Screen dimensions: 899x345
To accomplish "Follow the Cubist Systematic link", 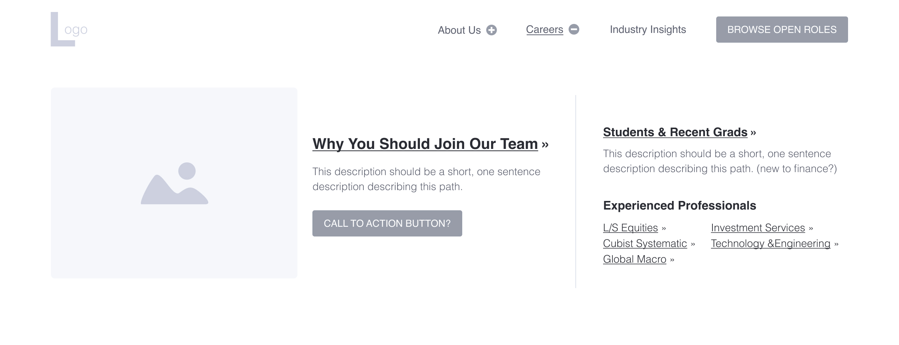I will 644,244.
